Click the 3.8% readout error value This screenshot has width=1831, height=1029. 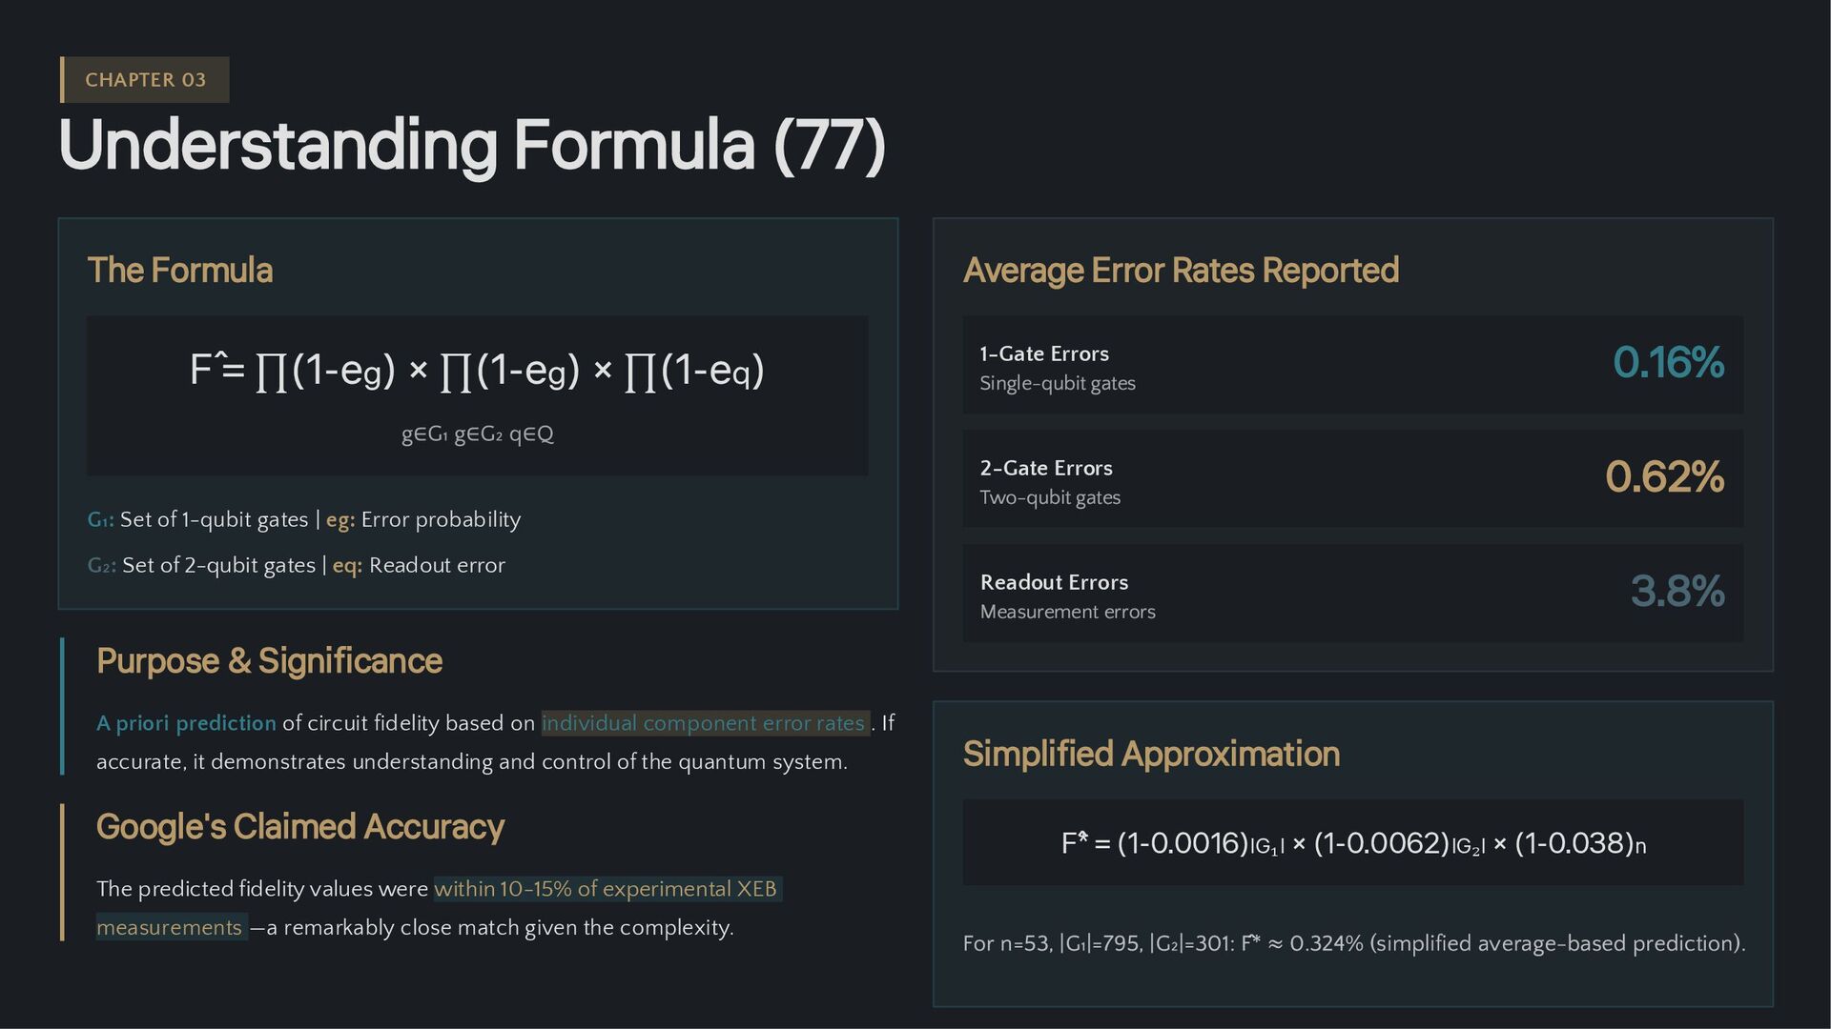tap(1677, 592)
